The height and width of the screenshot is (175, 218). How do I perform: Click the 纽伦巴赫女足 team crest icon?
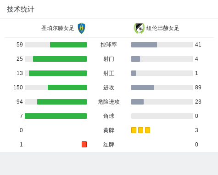click(x=139, y=28)
